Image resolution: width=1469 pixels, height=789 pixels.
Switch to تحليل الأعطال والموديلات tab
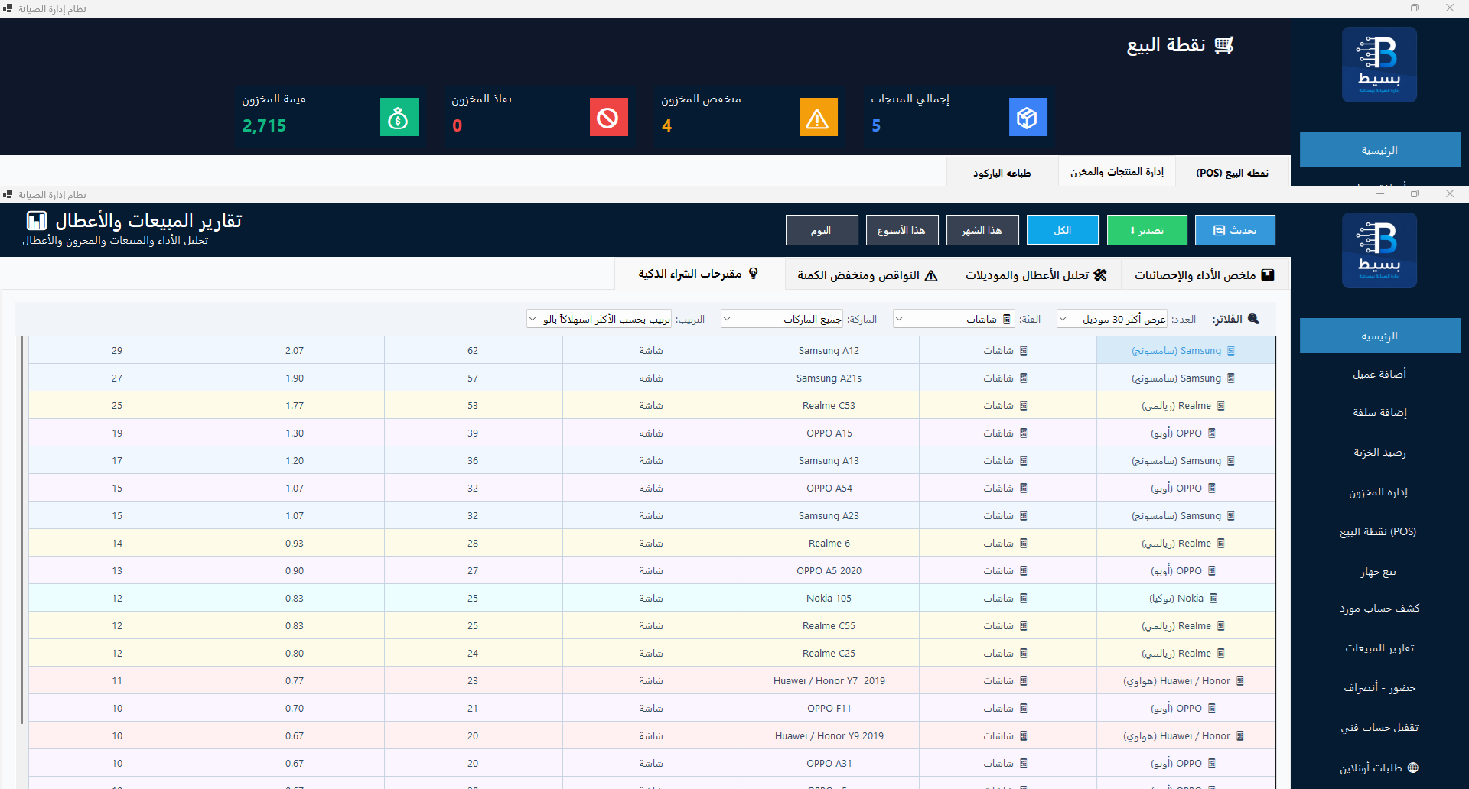1037,275
